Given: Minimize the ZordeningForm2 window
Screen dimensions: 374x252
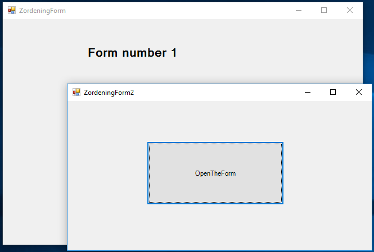Looking at the screenshot, I should 308,93.
